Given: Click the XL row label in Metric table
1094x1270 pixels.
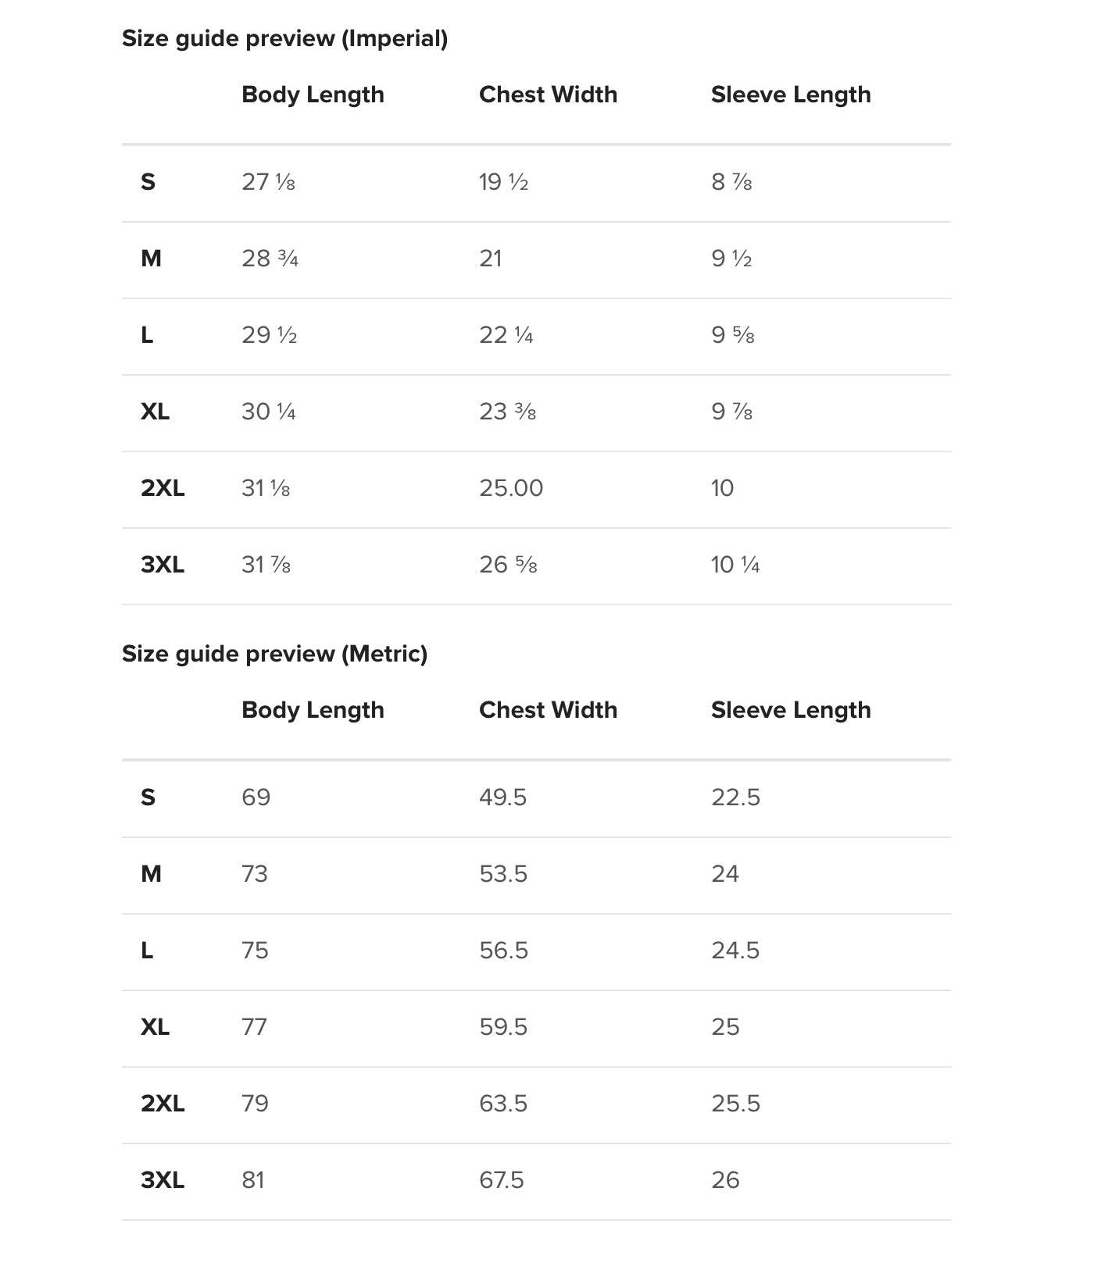Looking at the screenshot, I should (x=155, y=1027).
